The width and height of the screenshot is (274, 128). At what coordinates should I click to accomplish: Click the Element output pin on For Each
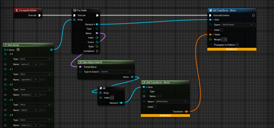coord(97,24)
